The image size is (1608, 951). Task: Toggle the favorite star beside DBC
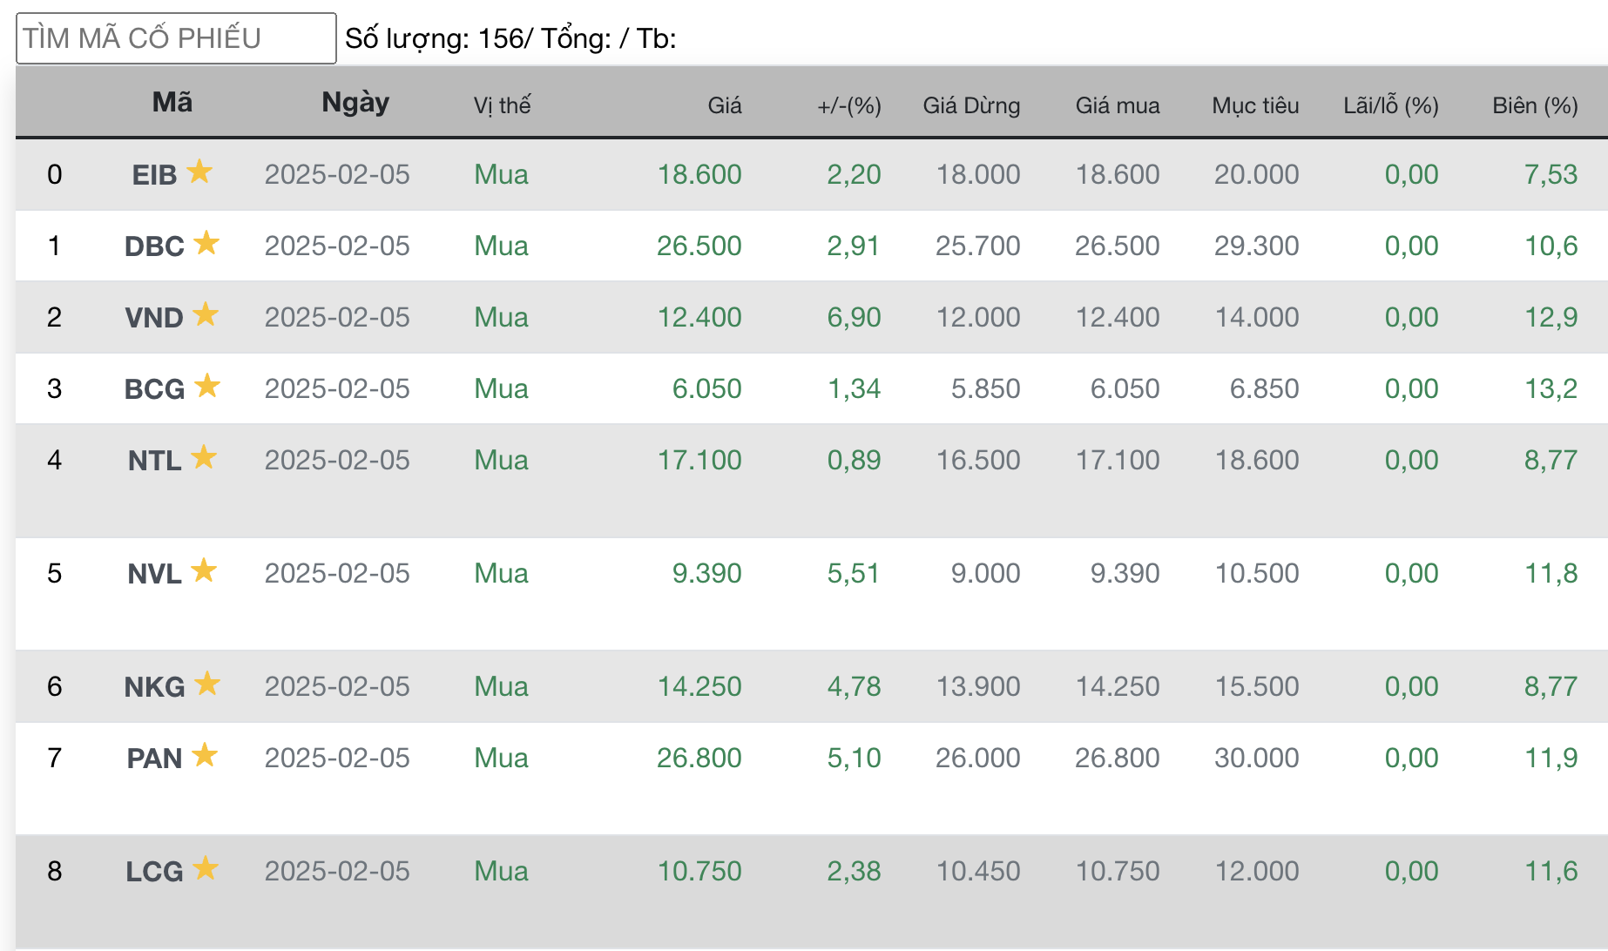pos(206,242)
